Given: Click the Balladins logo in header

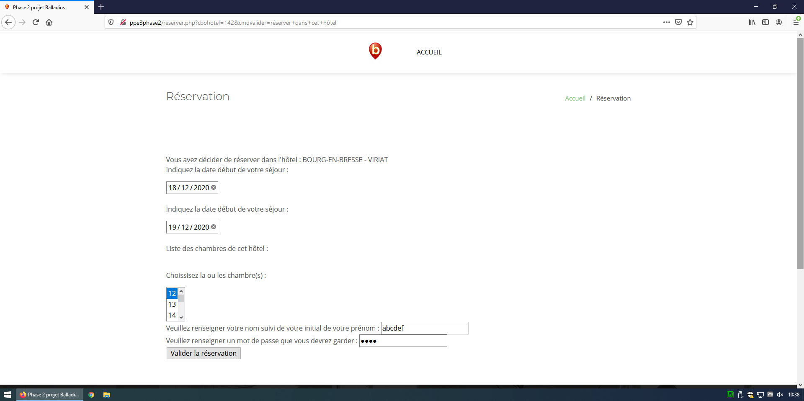Looking at the screenshot, I should [x=375, y=51].
